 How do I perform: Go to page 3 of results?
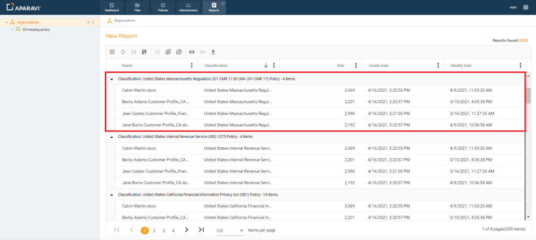tap(163, 231)
